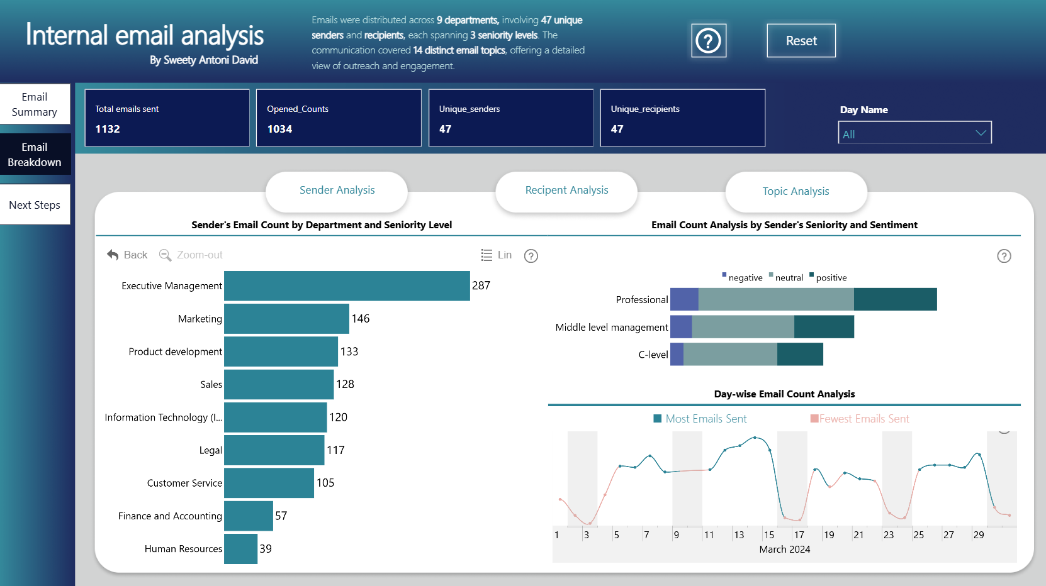
Task: Select the Customer Service bar
Action: [269, 483]
